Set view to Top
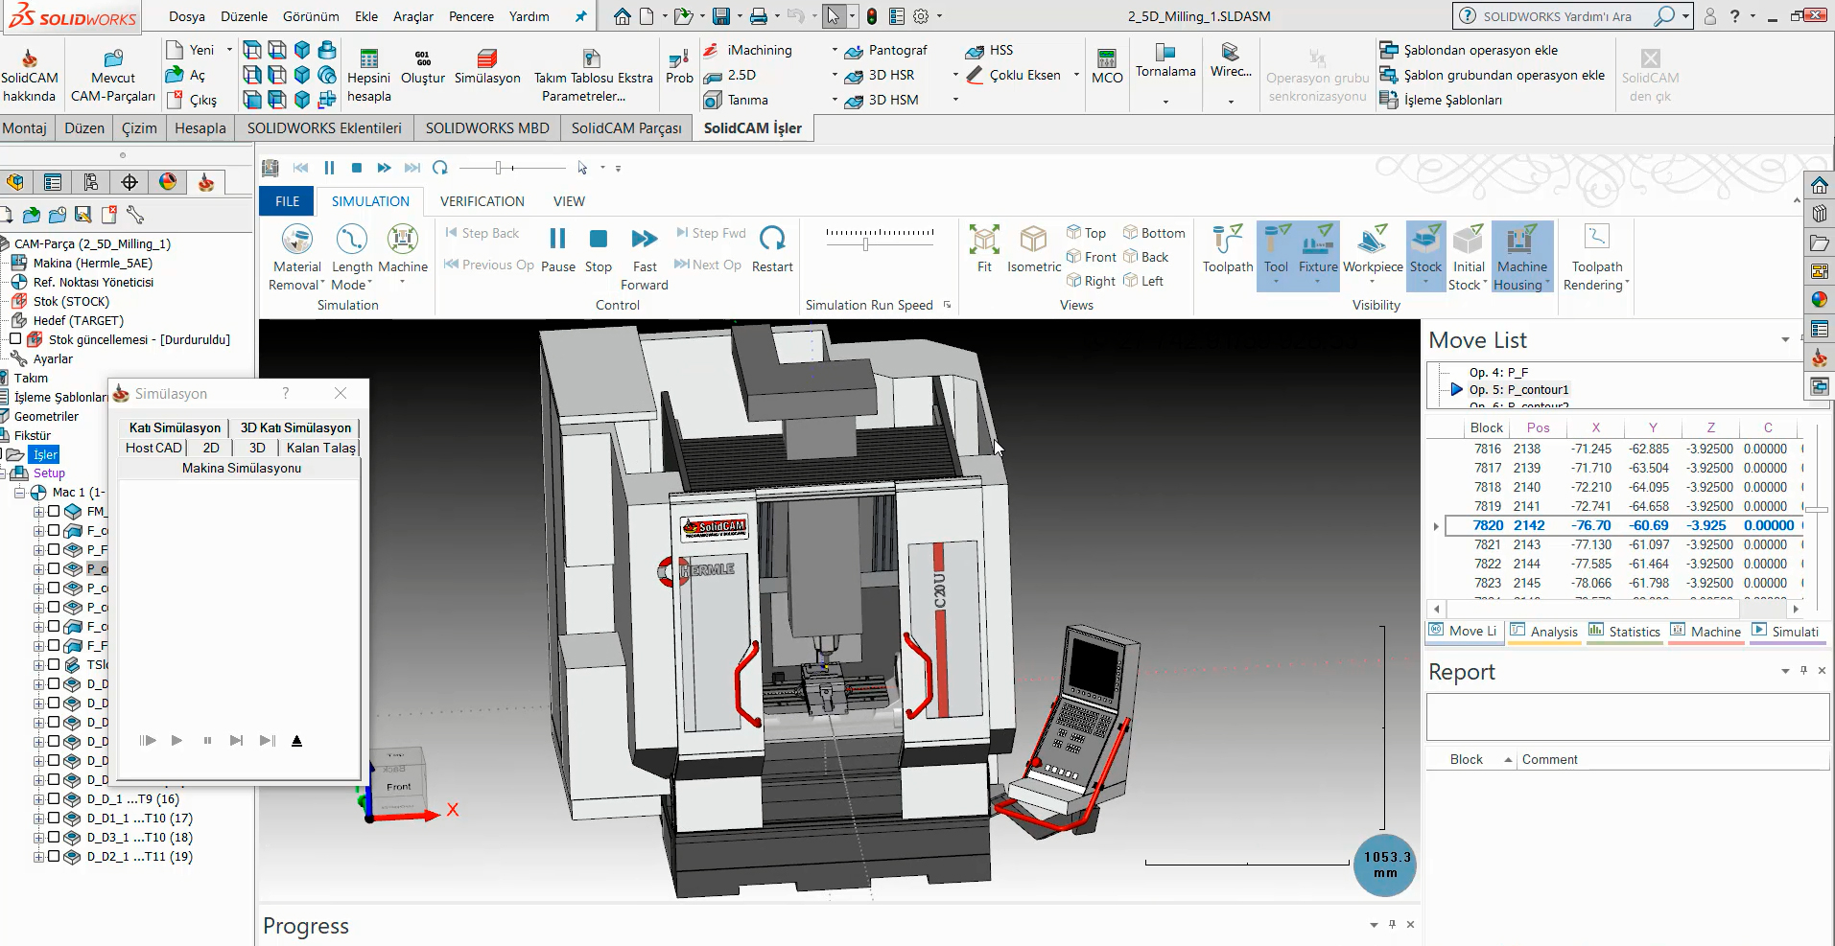Screen dimensions: 1835x946 (x=1086, y=233)
